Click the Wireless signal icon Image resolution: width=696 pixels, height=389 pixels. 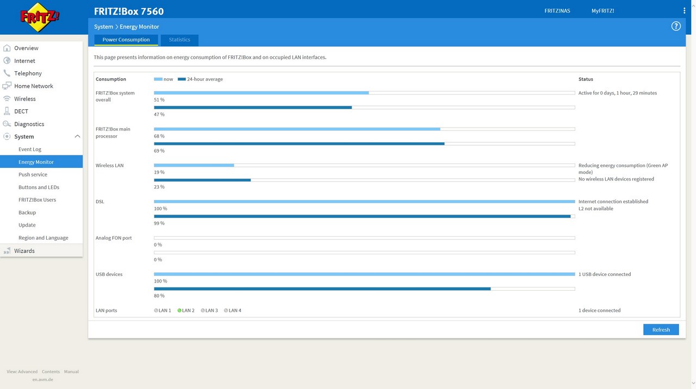point(7,99)
